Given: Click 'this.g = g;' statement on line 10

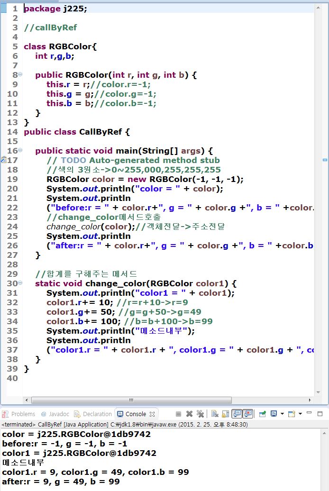Looking at the screenshot, I should pyautogui.click(x=70, y=94).
